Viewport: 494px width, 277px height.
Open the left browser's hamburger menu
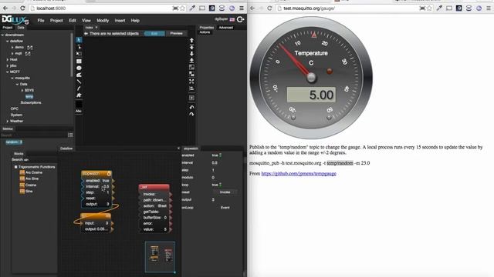click(x=242, y=8)
